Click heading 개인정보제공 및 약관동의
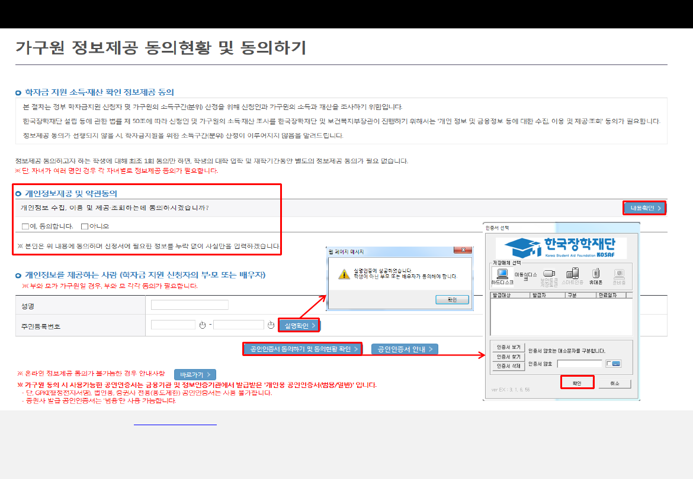Image resolution: width=693 pixels, height=479 pixels. pyautogui.click(x=70, y=193)
